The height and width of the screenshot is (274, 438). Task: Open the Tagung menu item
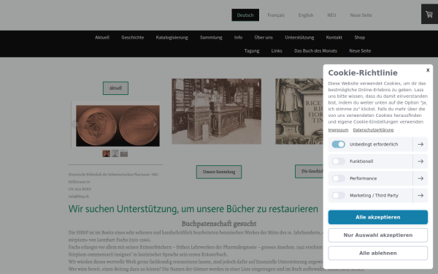pyautogui.click(x=252, y=51)
